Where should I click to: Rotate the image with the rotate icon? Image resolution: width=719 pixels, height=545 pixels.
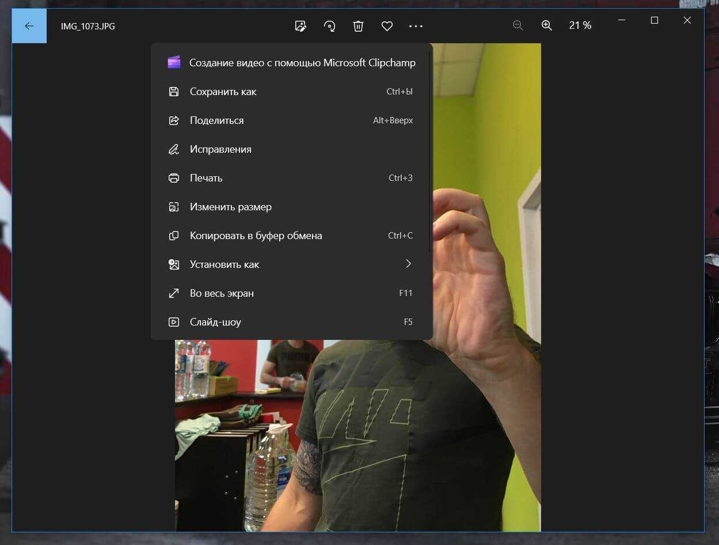click(x=329, y=26)
